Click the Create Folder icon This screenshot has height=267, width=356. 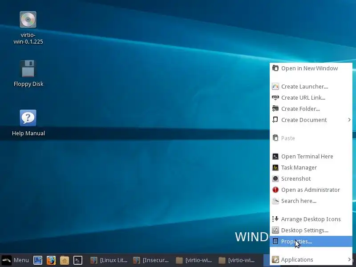pos(275,109)
